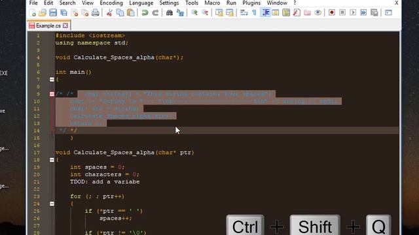Click on "#include <iostream>" on line 1

(x=90, y=35)
